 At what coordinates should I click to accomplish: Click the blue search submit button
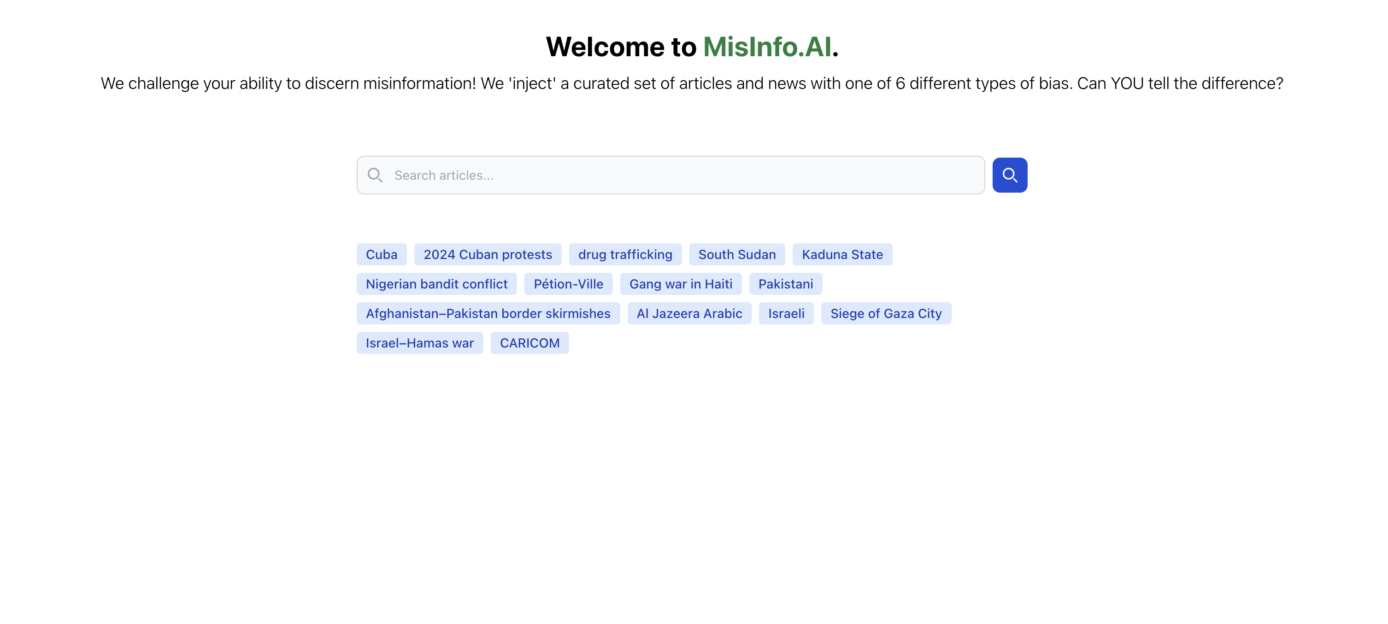(x=1009, y=175)
